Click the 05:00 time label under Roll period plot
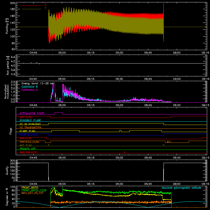The width and height of the screenshot is (210, 210). tap(62, 79)
